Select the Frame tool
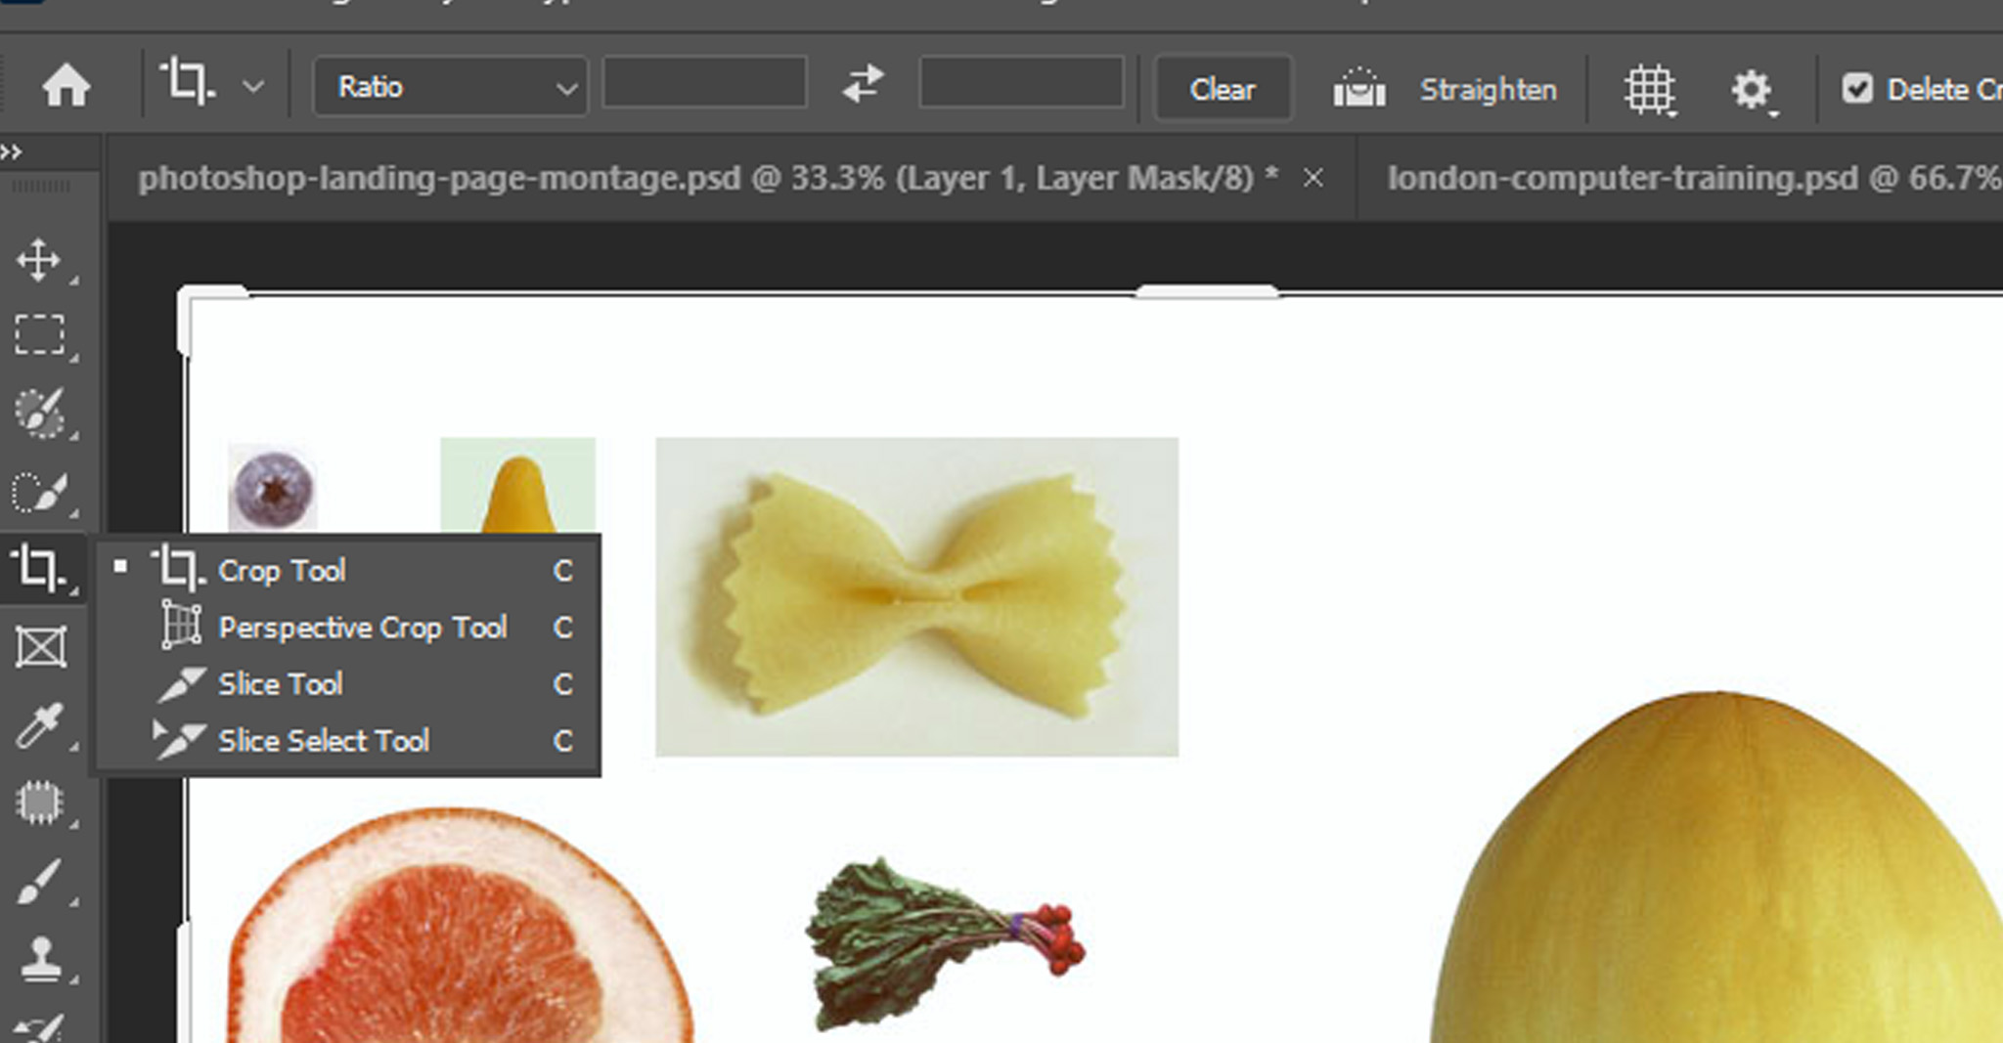Screen dimensions: 2003x1043 tap(40, 647)
